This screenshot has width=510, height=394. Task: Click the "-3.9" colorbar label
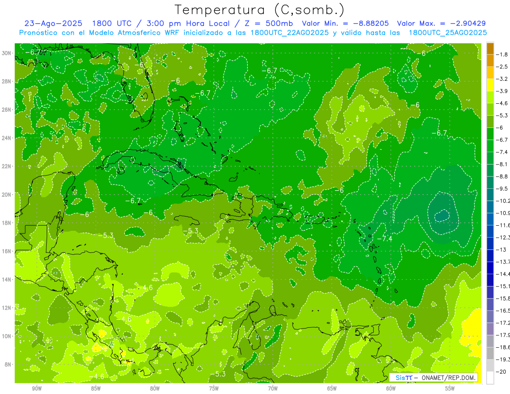(x=502, y=91)
